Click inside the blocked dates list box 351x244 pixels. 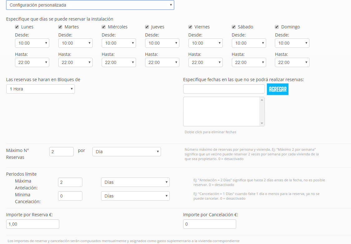221,111
